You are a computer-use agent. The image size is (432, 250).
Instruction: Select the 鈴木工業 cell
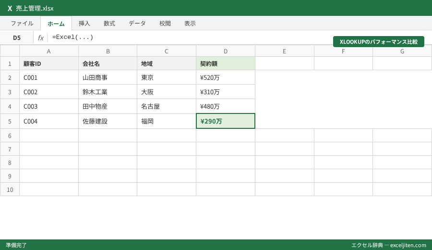(x=108, y=92)
